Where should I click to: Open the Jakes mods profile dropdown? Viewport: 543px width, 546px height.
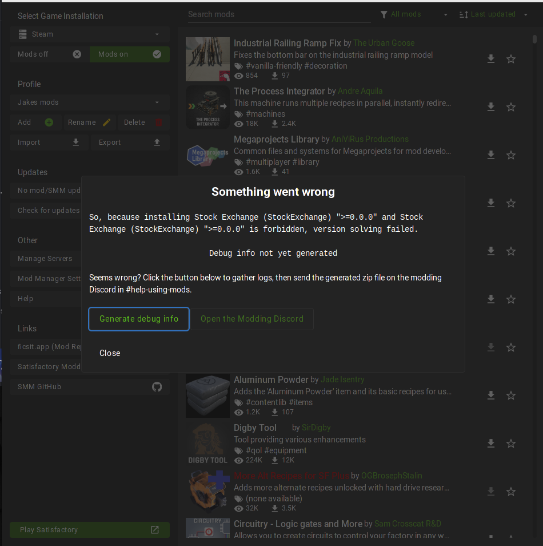point(90,102)
